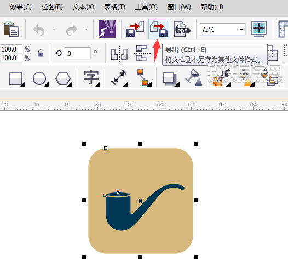Click the Import icon in toolbar
288x278 pixels.
pos(135,29)
